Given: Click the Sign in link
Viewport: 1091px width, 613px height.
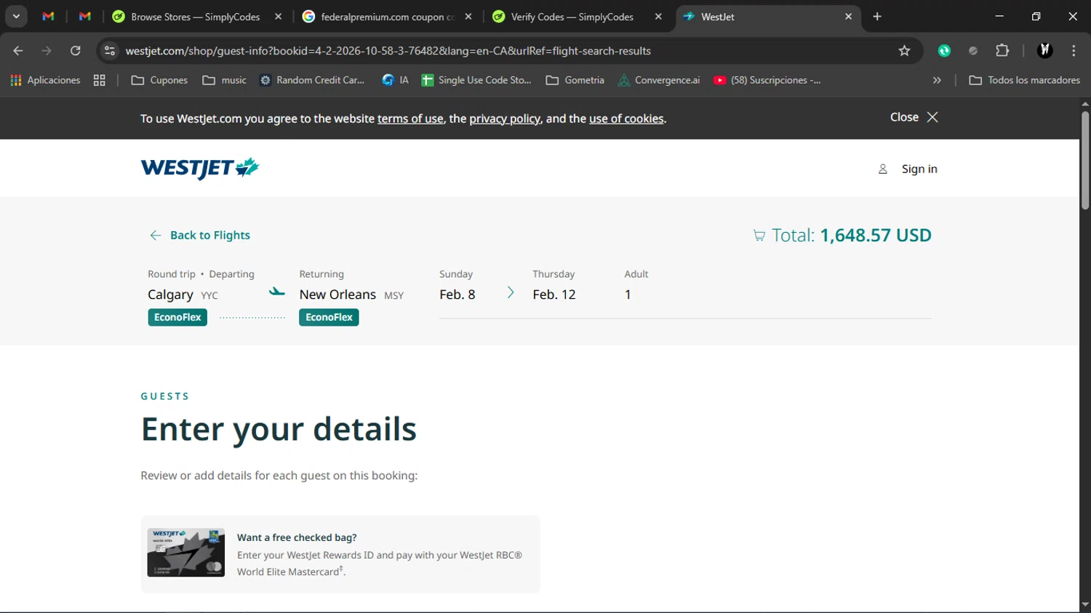Looking at the screenshot, I should 919,169.
